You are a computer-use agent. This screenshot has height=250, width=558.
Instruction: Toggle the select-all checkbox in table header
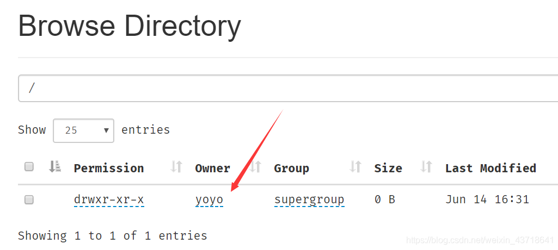(x=29, y=167)
